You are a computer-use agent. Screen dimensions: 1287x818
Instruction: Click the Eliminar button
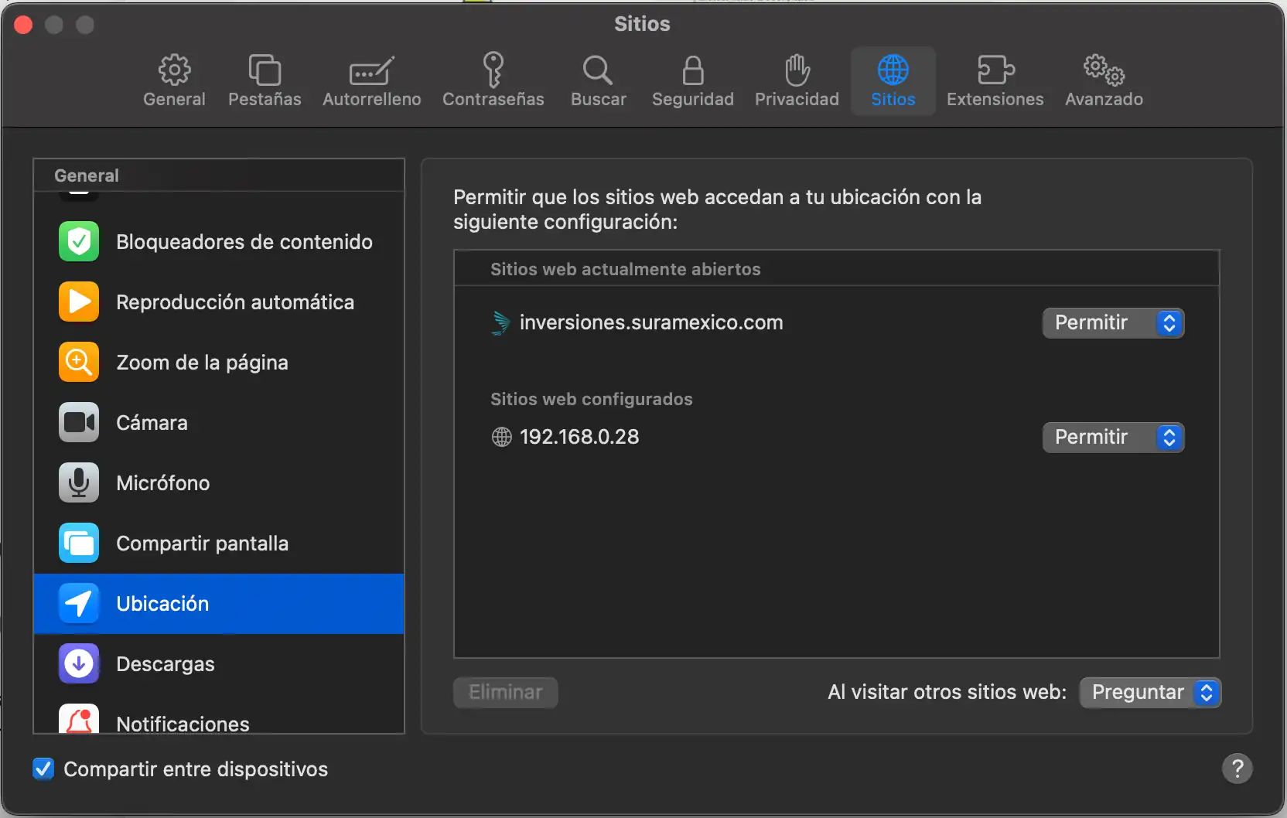click(505, 693)
